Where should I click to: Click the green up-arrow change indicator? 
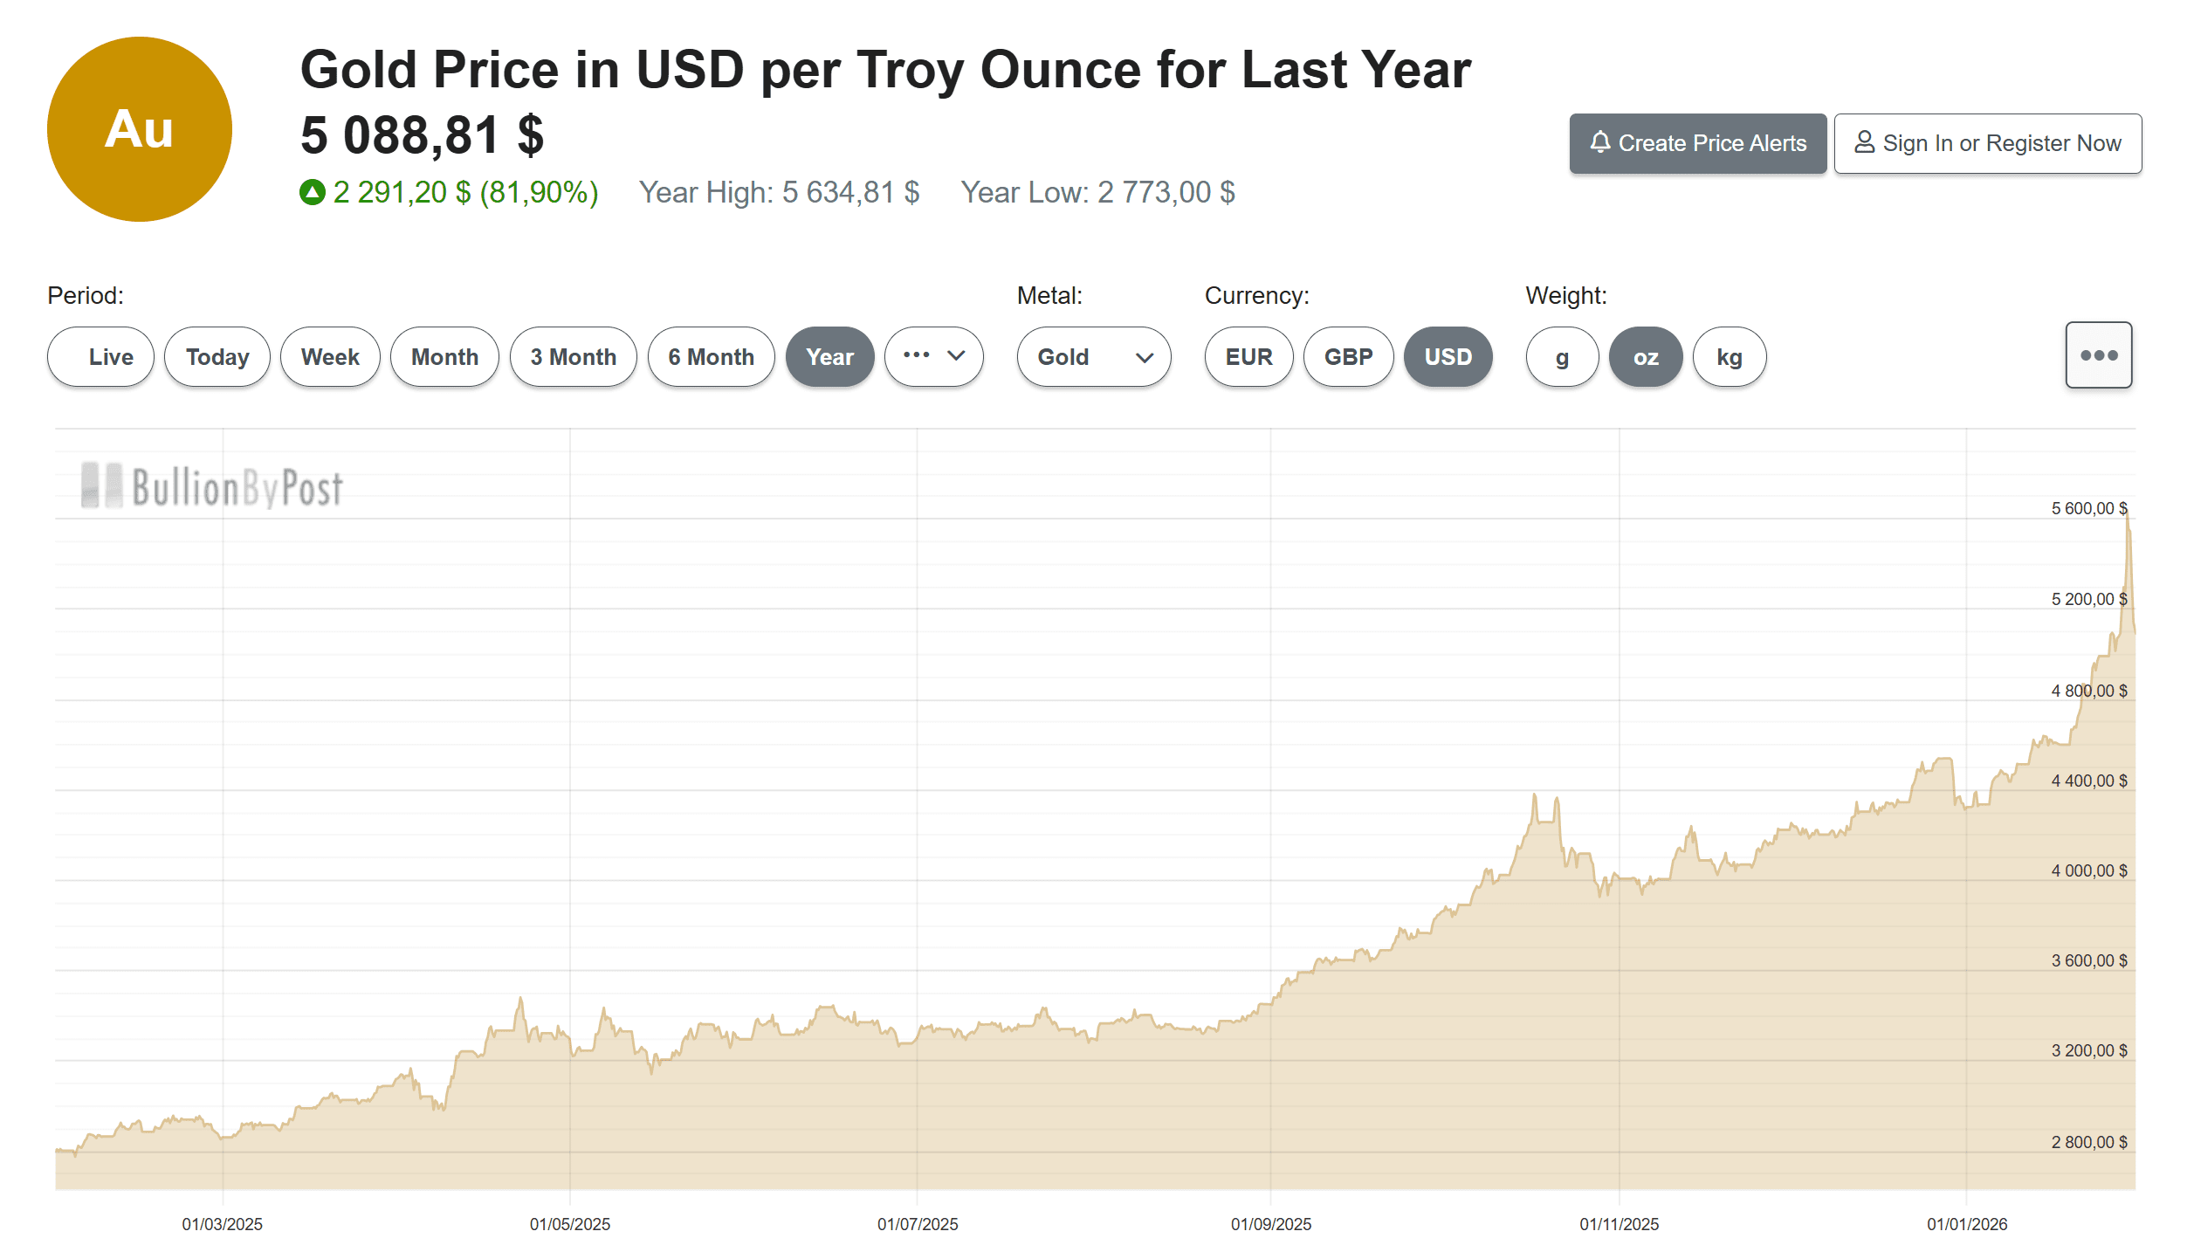(312, 192)
